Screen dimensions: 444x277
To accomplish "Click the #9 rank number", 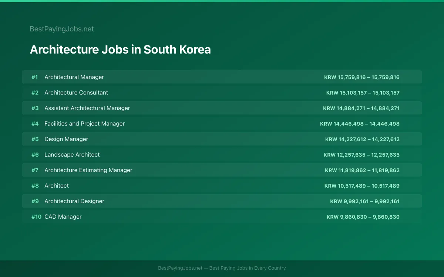I will (x=35, y=201).
